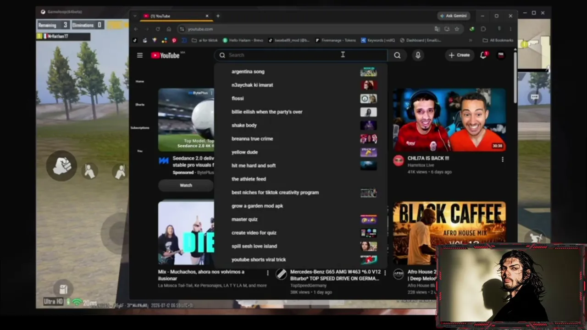Start voice search with the microphone icon
The width and height of the screenshot is (587, 330).
click(x=418, y=55)
